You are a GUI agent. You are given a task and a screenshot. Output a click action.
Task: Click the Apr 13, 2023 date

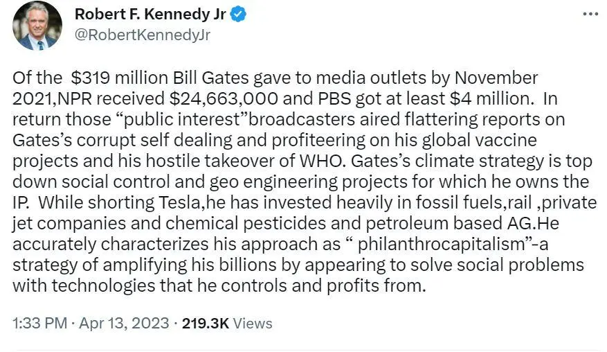pos(125,324)
